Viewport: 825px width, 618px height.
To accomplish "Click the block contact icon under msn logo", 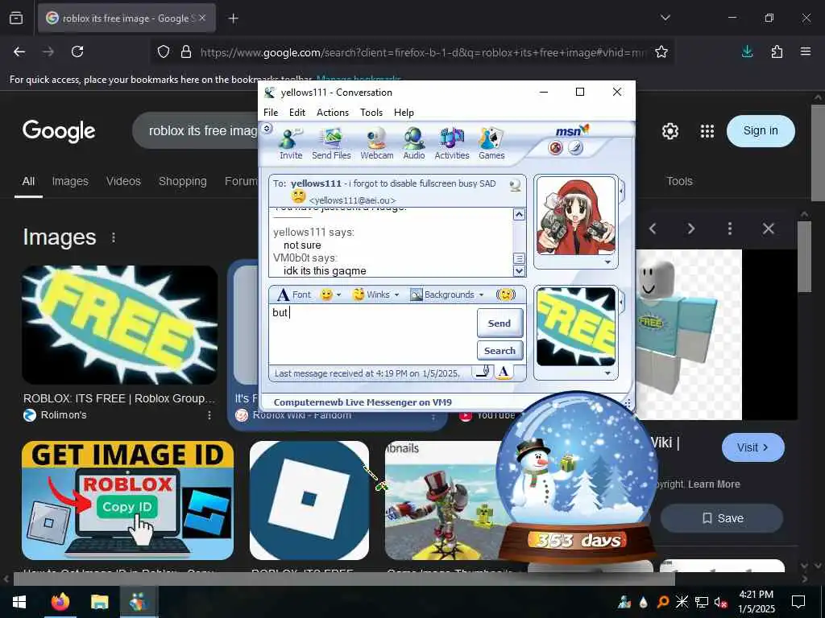I will 556,148.
